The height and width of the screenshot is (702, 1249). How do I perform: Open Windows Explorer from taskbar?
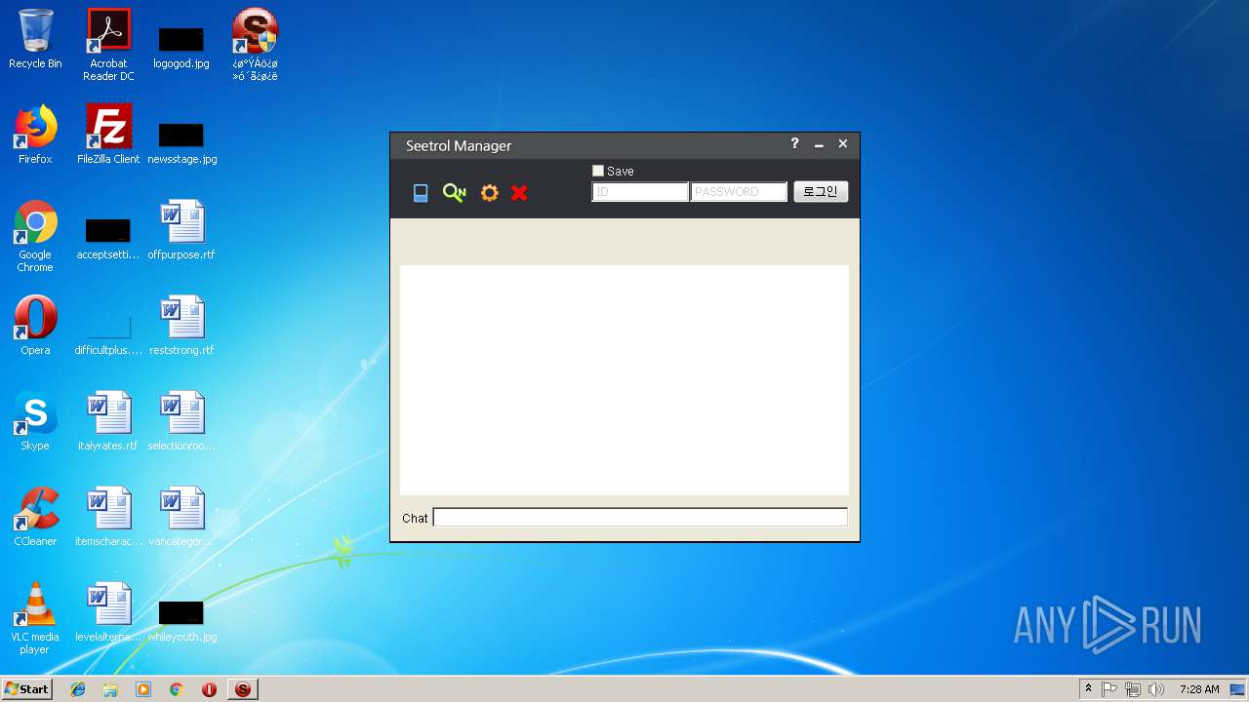(x=110, y=689)
